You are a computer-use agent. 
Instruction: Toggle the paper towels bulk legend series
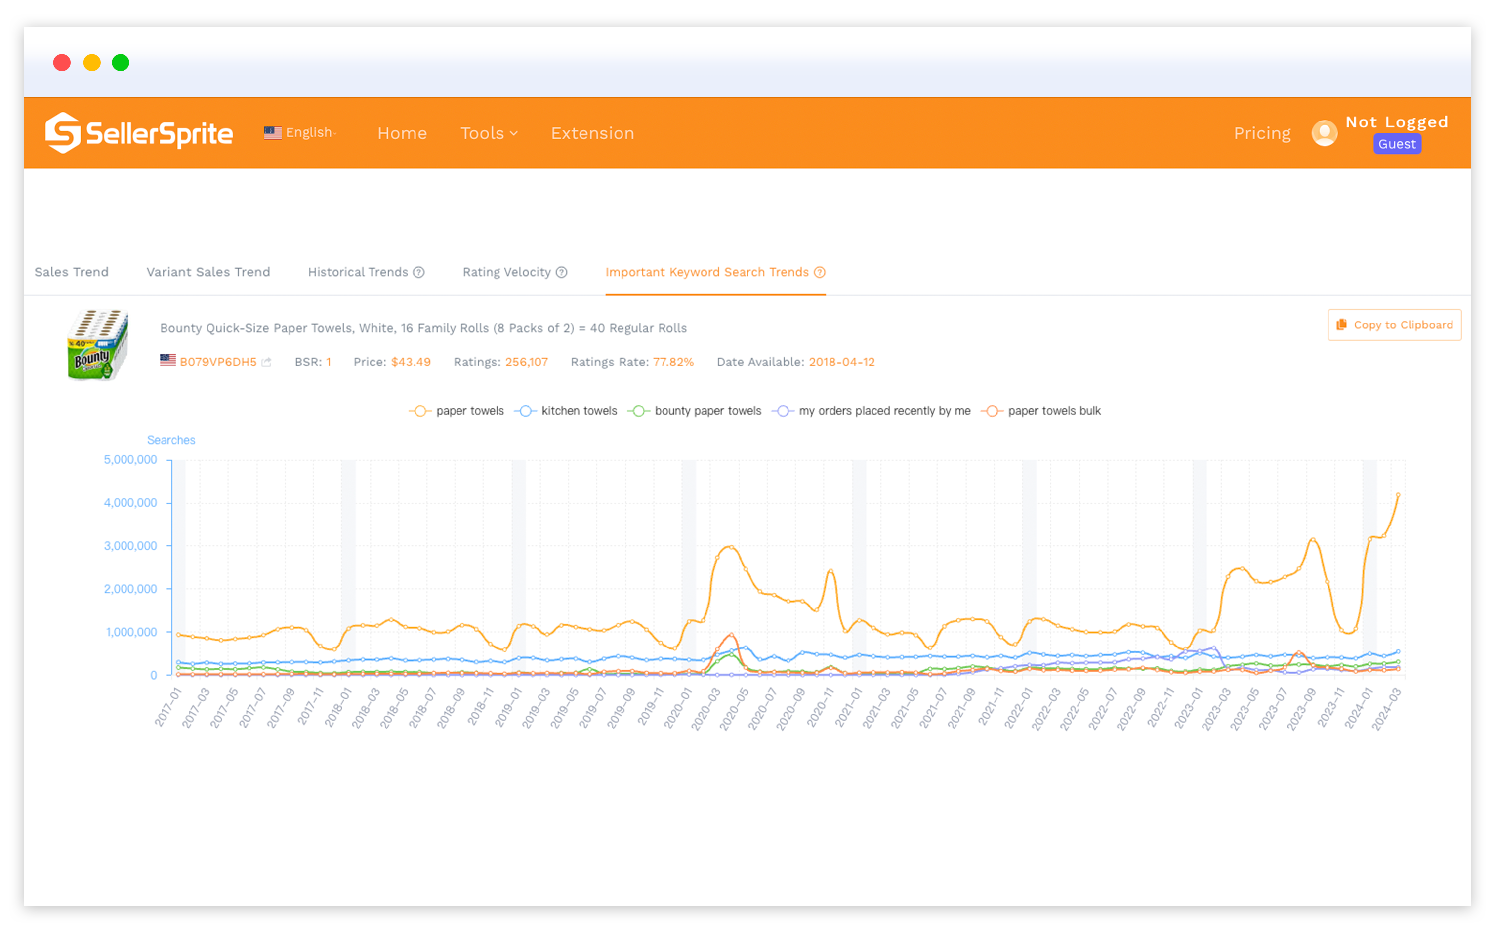click(1040, 411)
